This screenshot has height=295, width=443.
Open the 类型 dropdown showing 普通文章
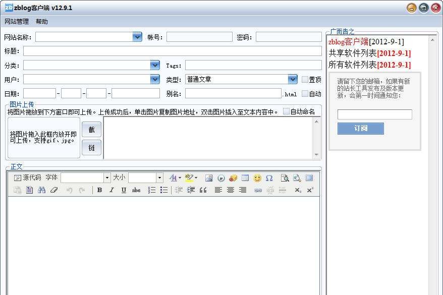click(x=293, y=79)
